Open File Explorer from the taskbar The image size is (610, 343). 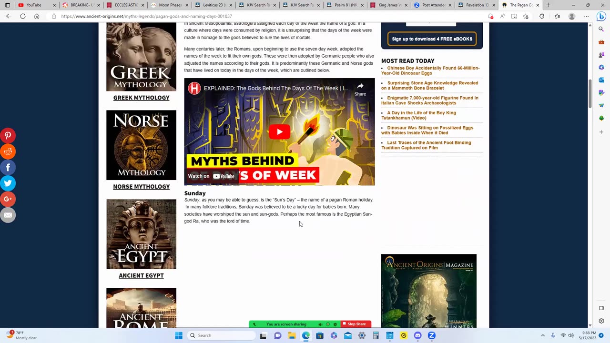point(292,335)
